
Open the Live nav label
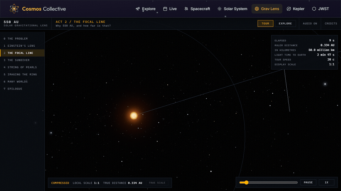tap(173, 9)
